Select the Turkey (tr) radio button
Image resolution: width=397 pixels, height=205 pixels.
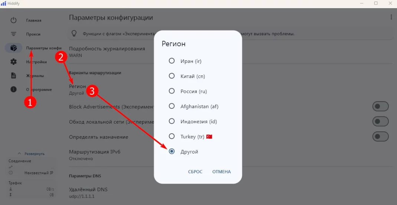(x=172, y=137)
